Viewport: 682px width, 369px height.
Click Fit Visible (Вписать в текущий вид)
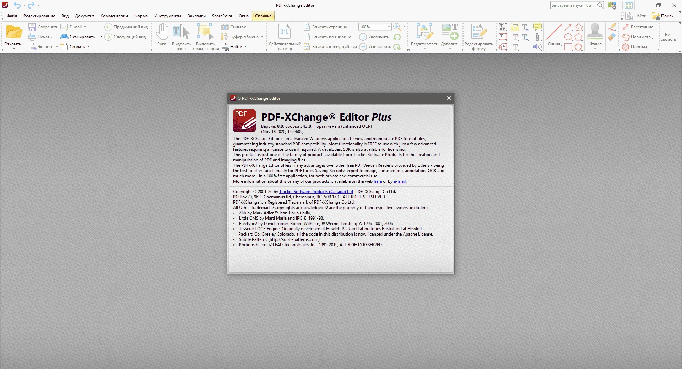[x=330, y=47]
